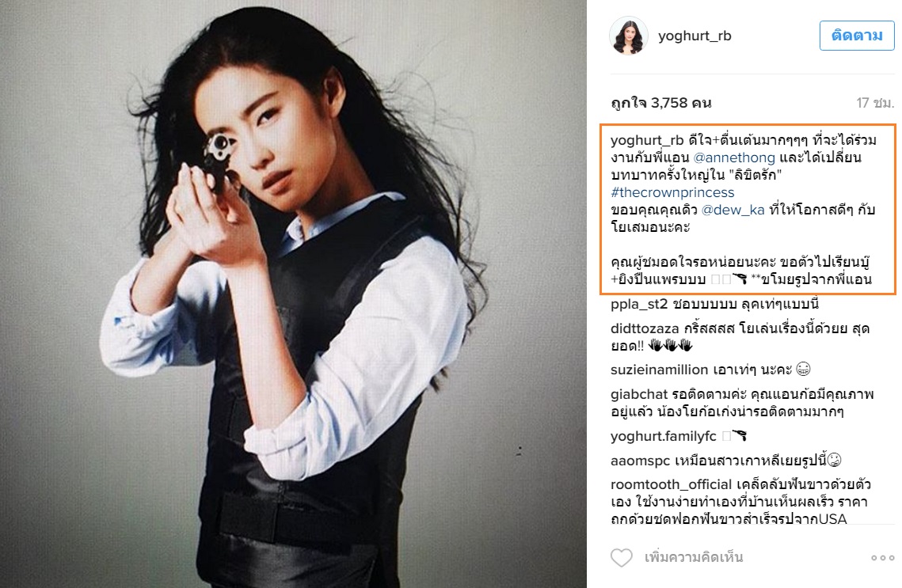Open the #thecrownprincess hashtag
902x588 pixels.
[672, 192]
